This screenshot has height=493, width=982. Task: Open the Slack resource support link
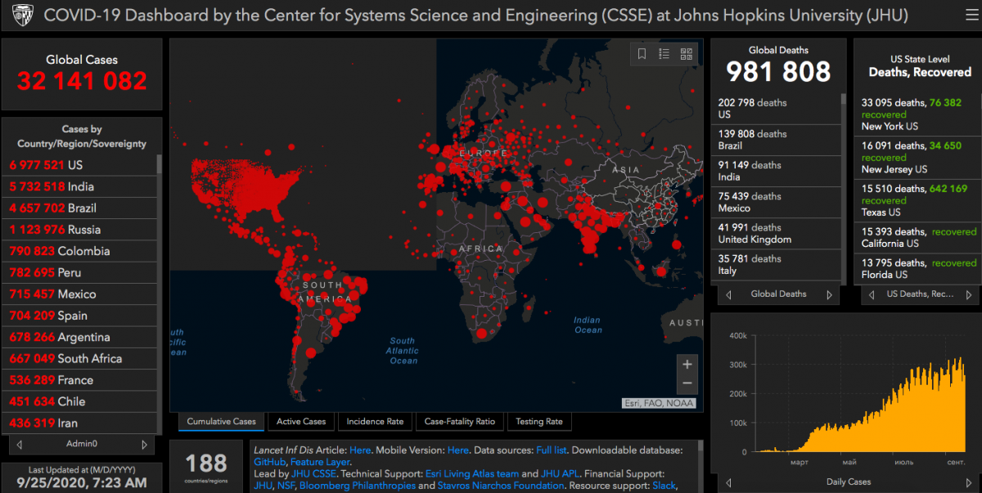[x=664, y=486]
